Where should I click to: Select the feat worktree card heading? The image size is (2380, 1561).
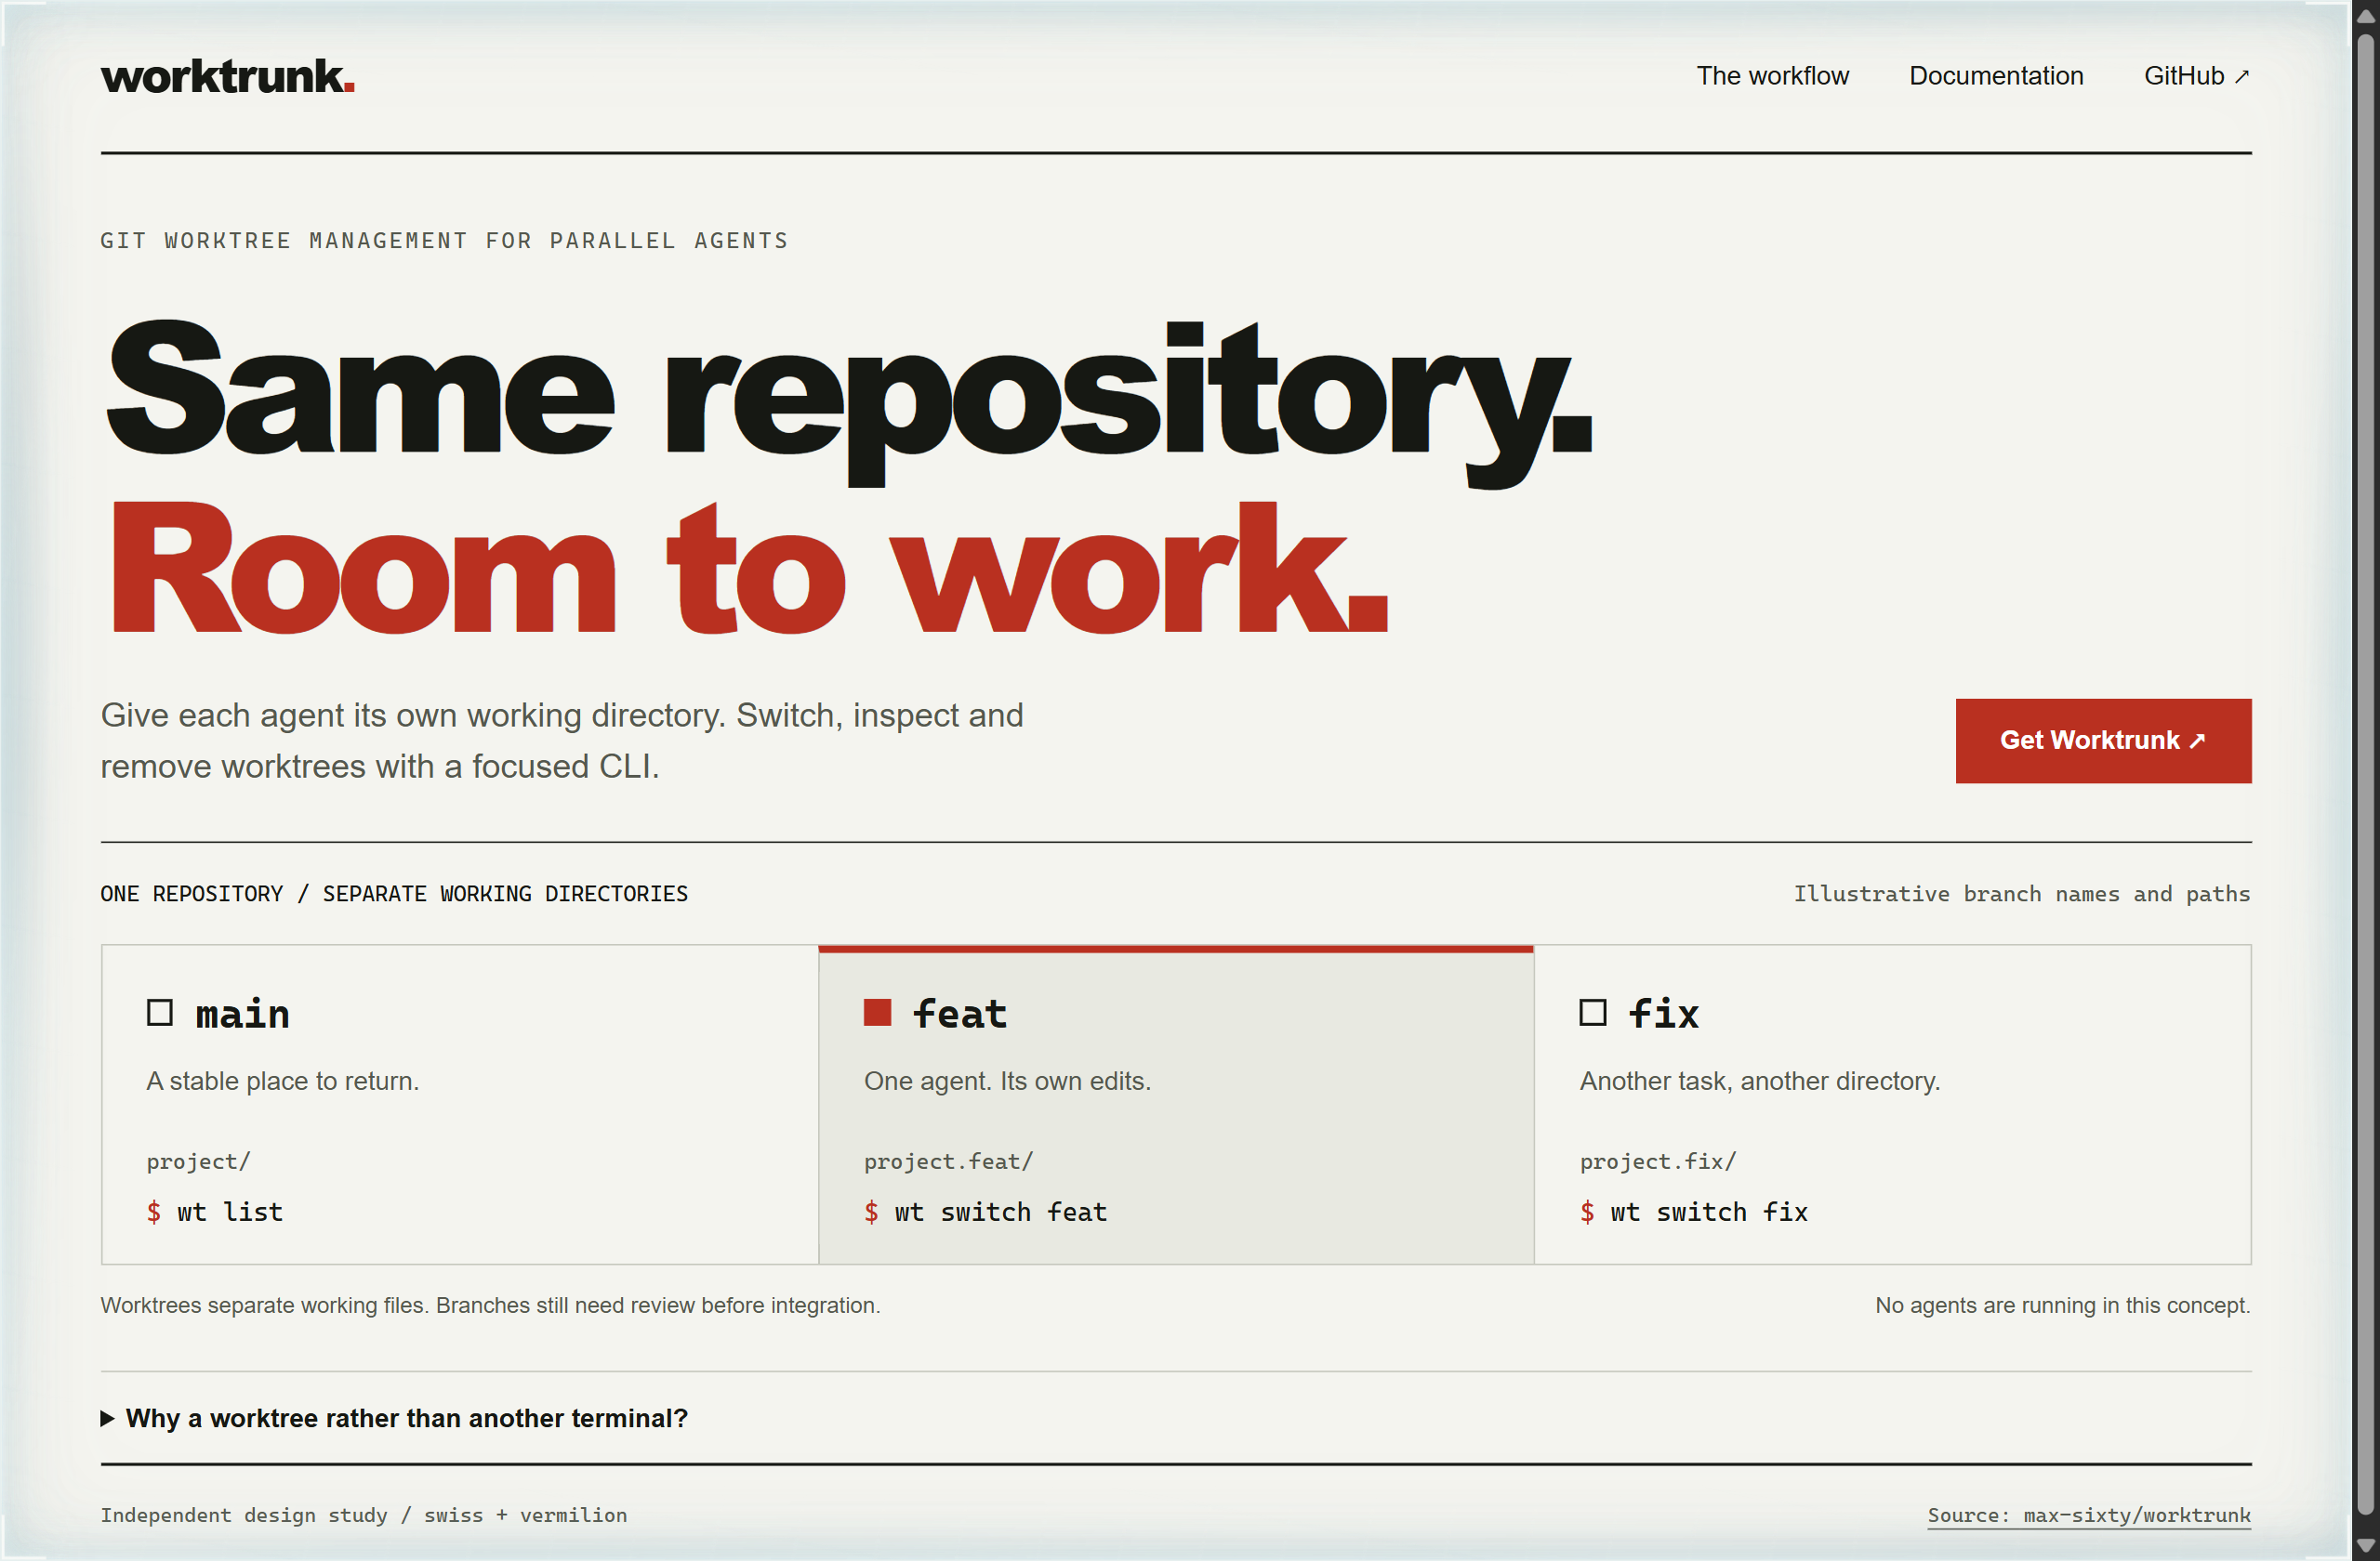click(x=960, y=1014)
